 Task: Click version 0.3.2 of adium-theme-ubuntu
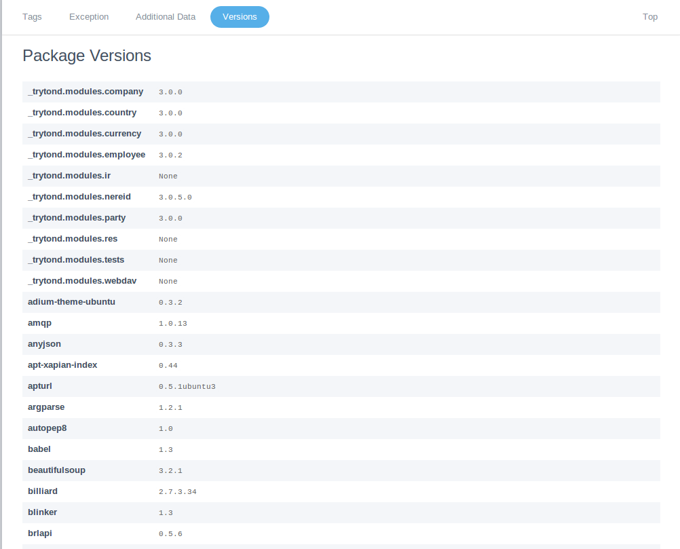(x=170, y=303)
